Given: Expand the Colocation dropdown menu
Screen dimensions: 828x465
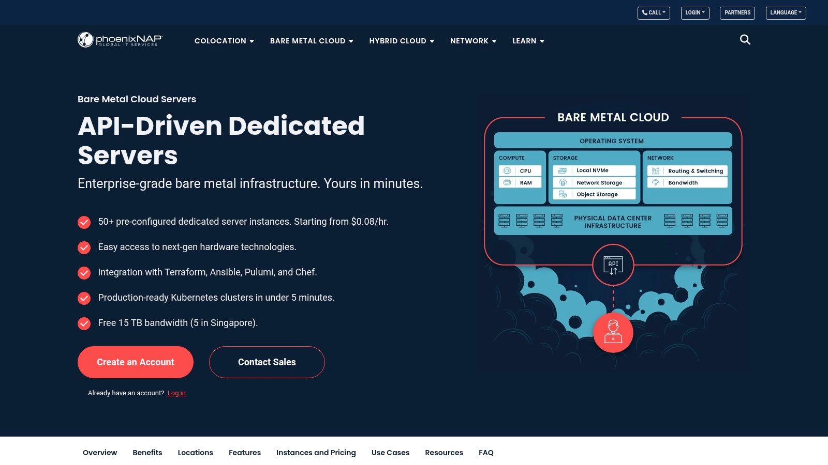Looking at the screenshot, I should (224, 41).
